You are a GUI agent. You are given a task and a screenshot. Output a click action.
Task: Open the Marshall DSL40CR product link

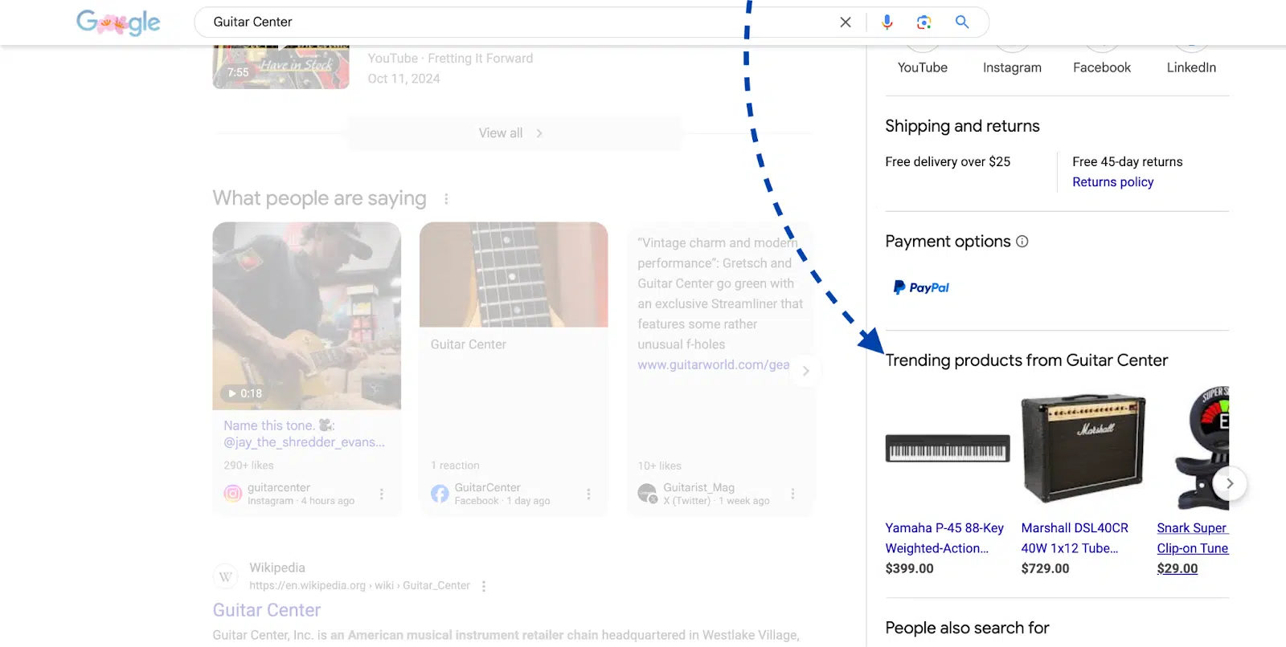(x=1075, y=538)
